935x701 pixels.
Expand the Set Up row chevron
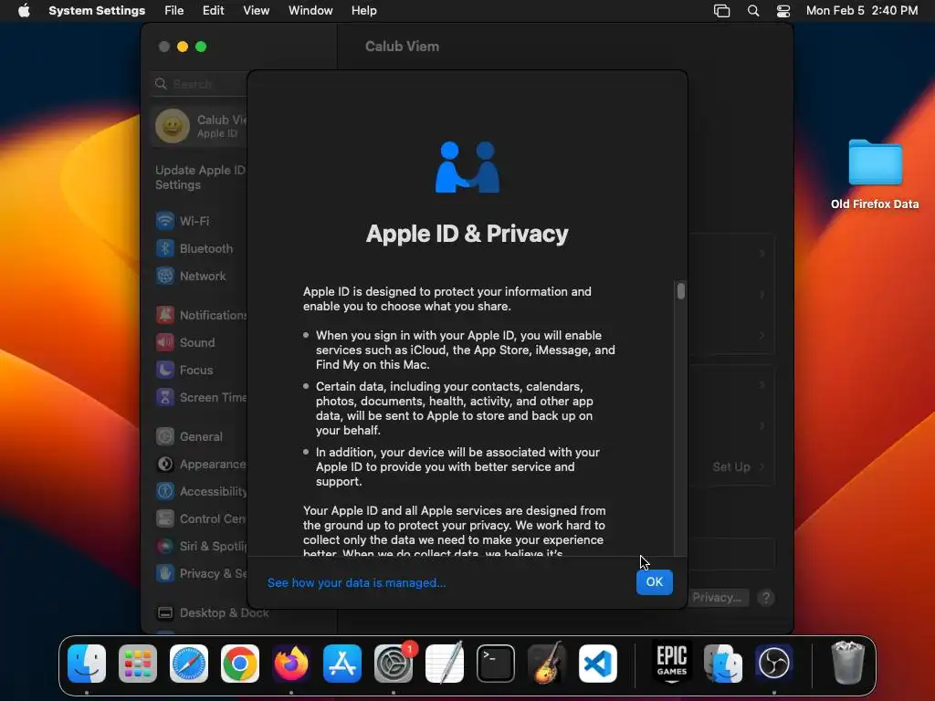pos(762,466)
